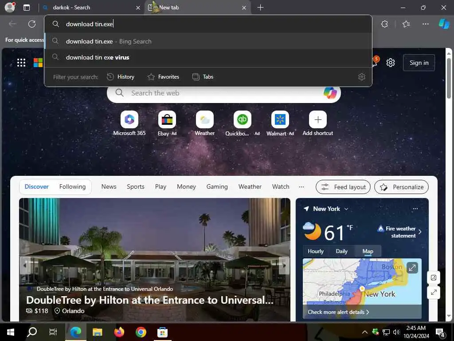Open a new browser tab with plus
The width and height of the screenshot is (454, 341).
coord(260,8)
